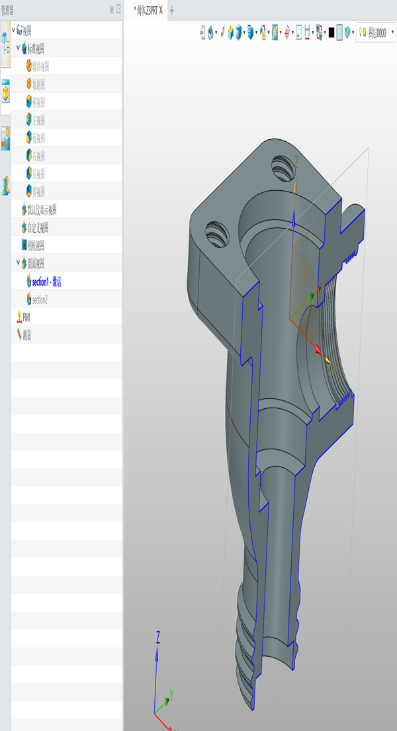Select the active section1 entry
The width and height of the screenshot is (397, 731).
tap(46, 281)
